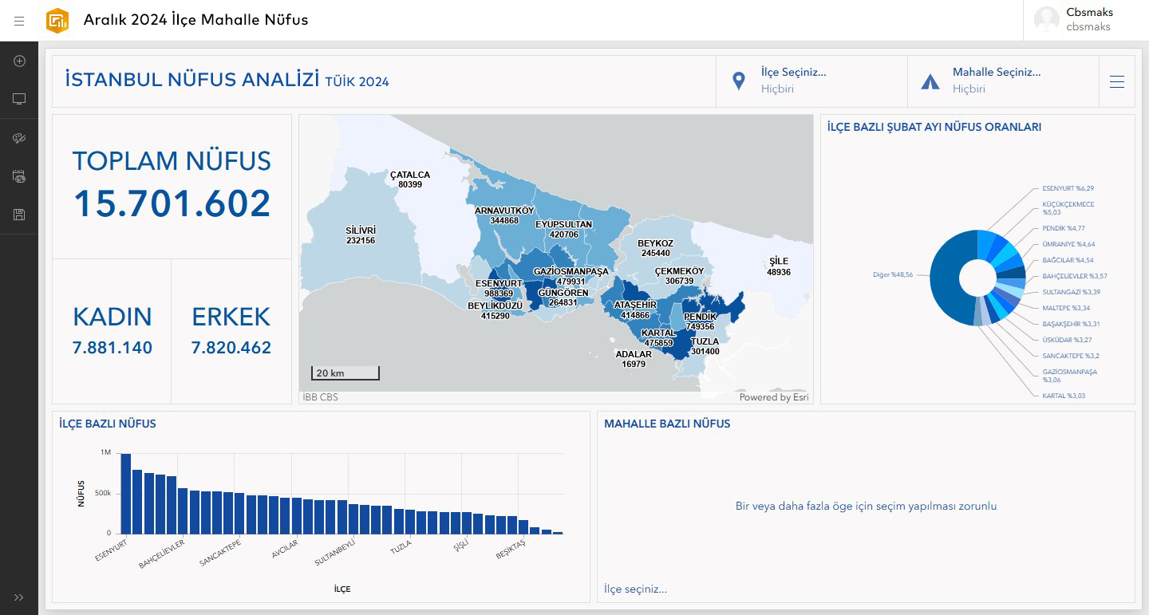
Task: Click the Save floppy disk icon
Action: point(19,215)
